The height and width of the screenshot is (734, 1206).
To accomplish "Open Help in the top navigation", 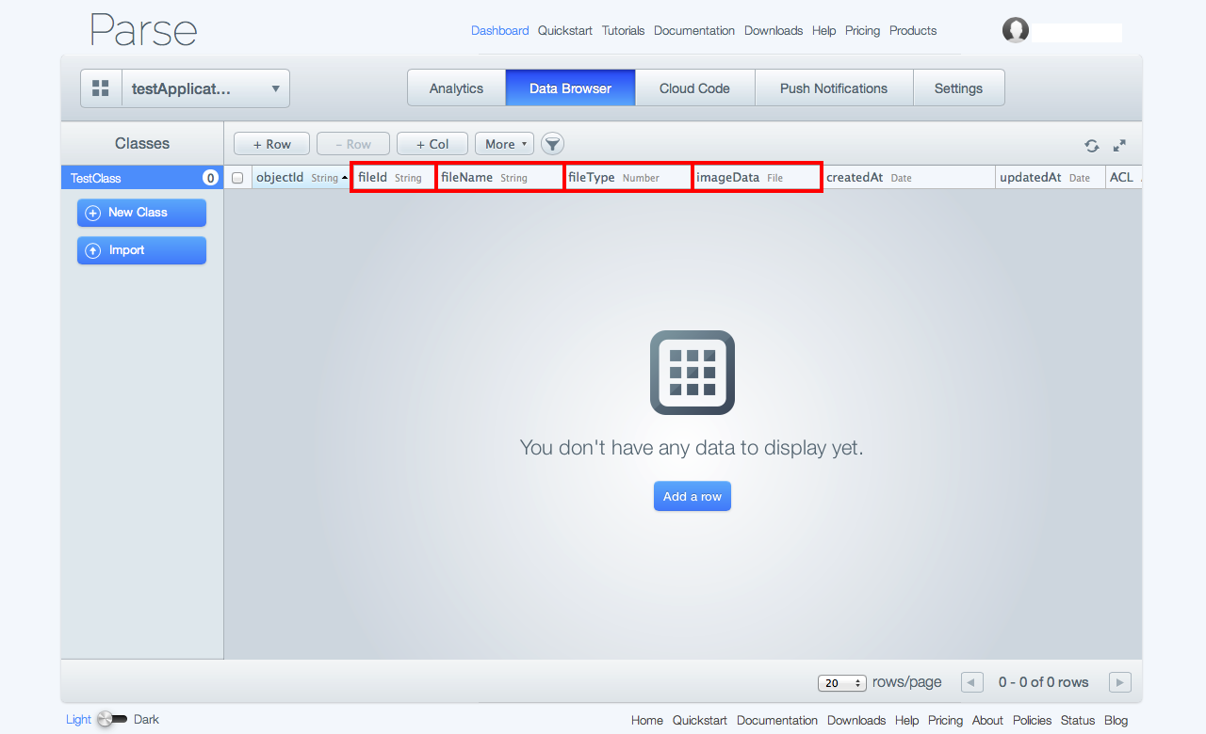I will point(823,30).
